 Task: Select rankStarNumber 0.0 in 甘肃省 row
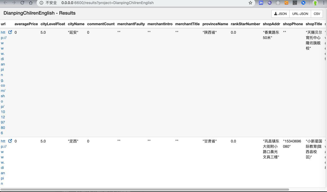point(233,141)
